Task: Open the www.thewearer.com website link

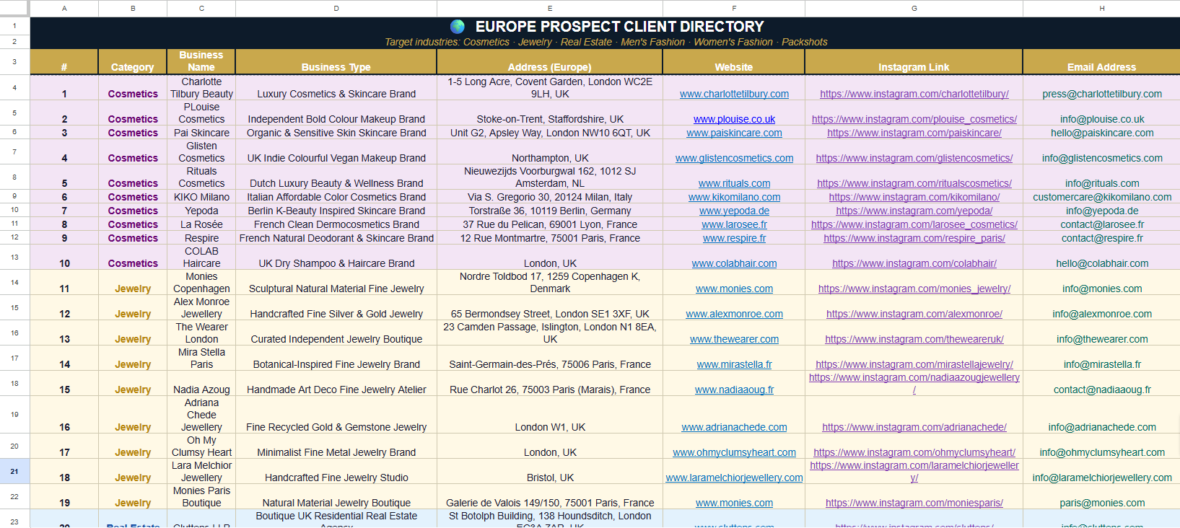Action: [x=734, y=339]
